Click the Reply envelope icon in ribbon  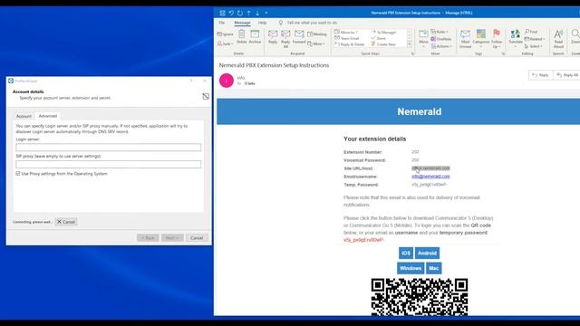click(273, 34)
